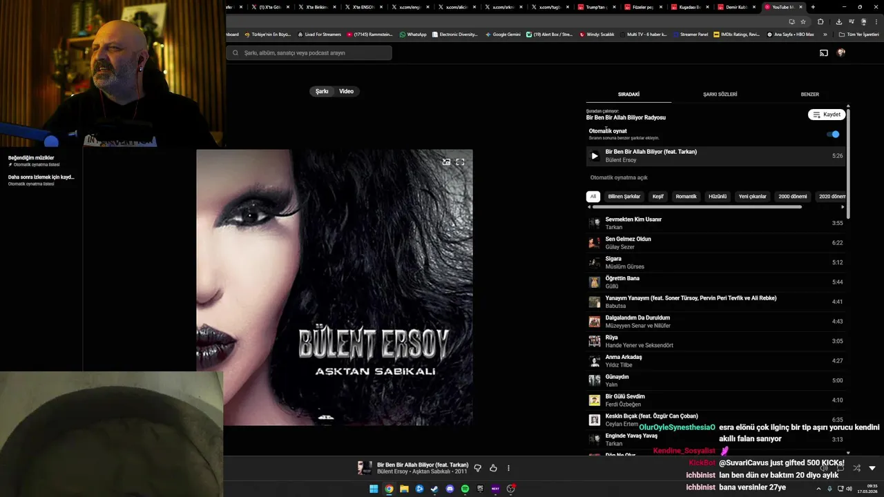The height and width of the screenshot is (497, 884).
Task: Click Öğrettin Bana album thumbnail
Action: tap(594, 282)
